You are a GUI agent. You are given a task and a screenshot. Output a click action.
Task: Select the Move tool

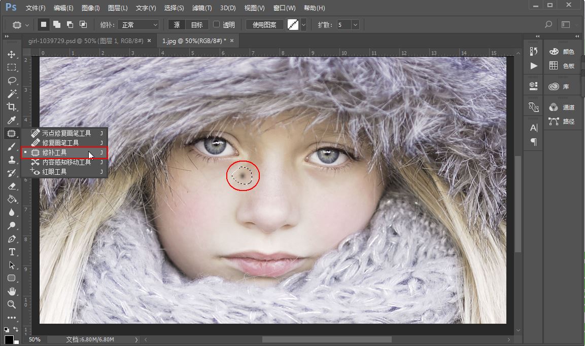(11, 54)
